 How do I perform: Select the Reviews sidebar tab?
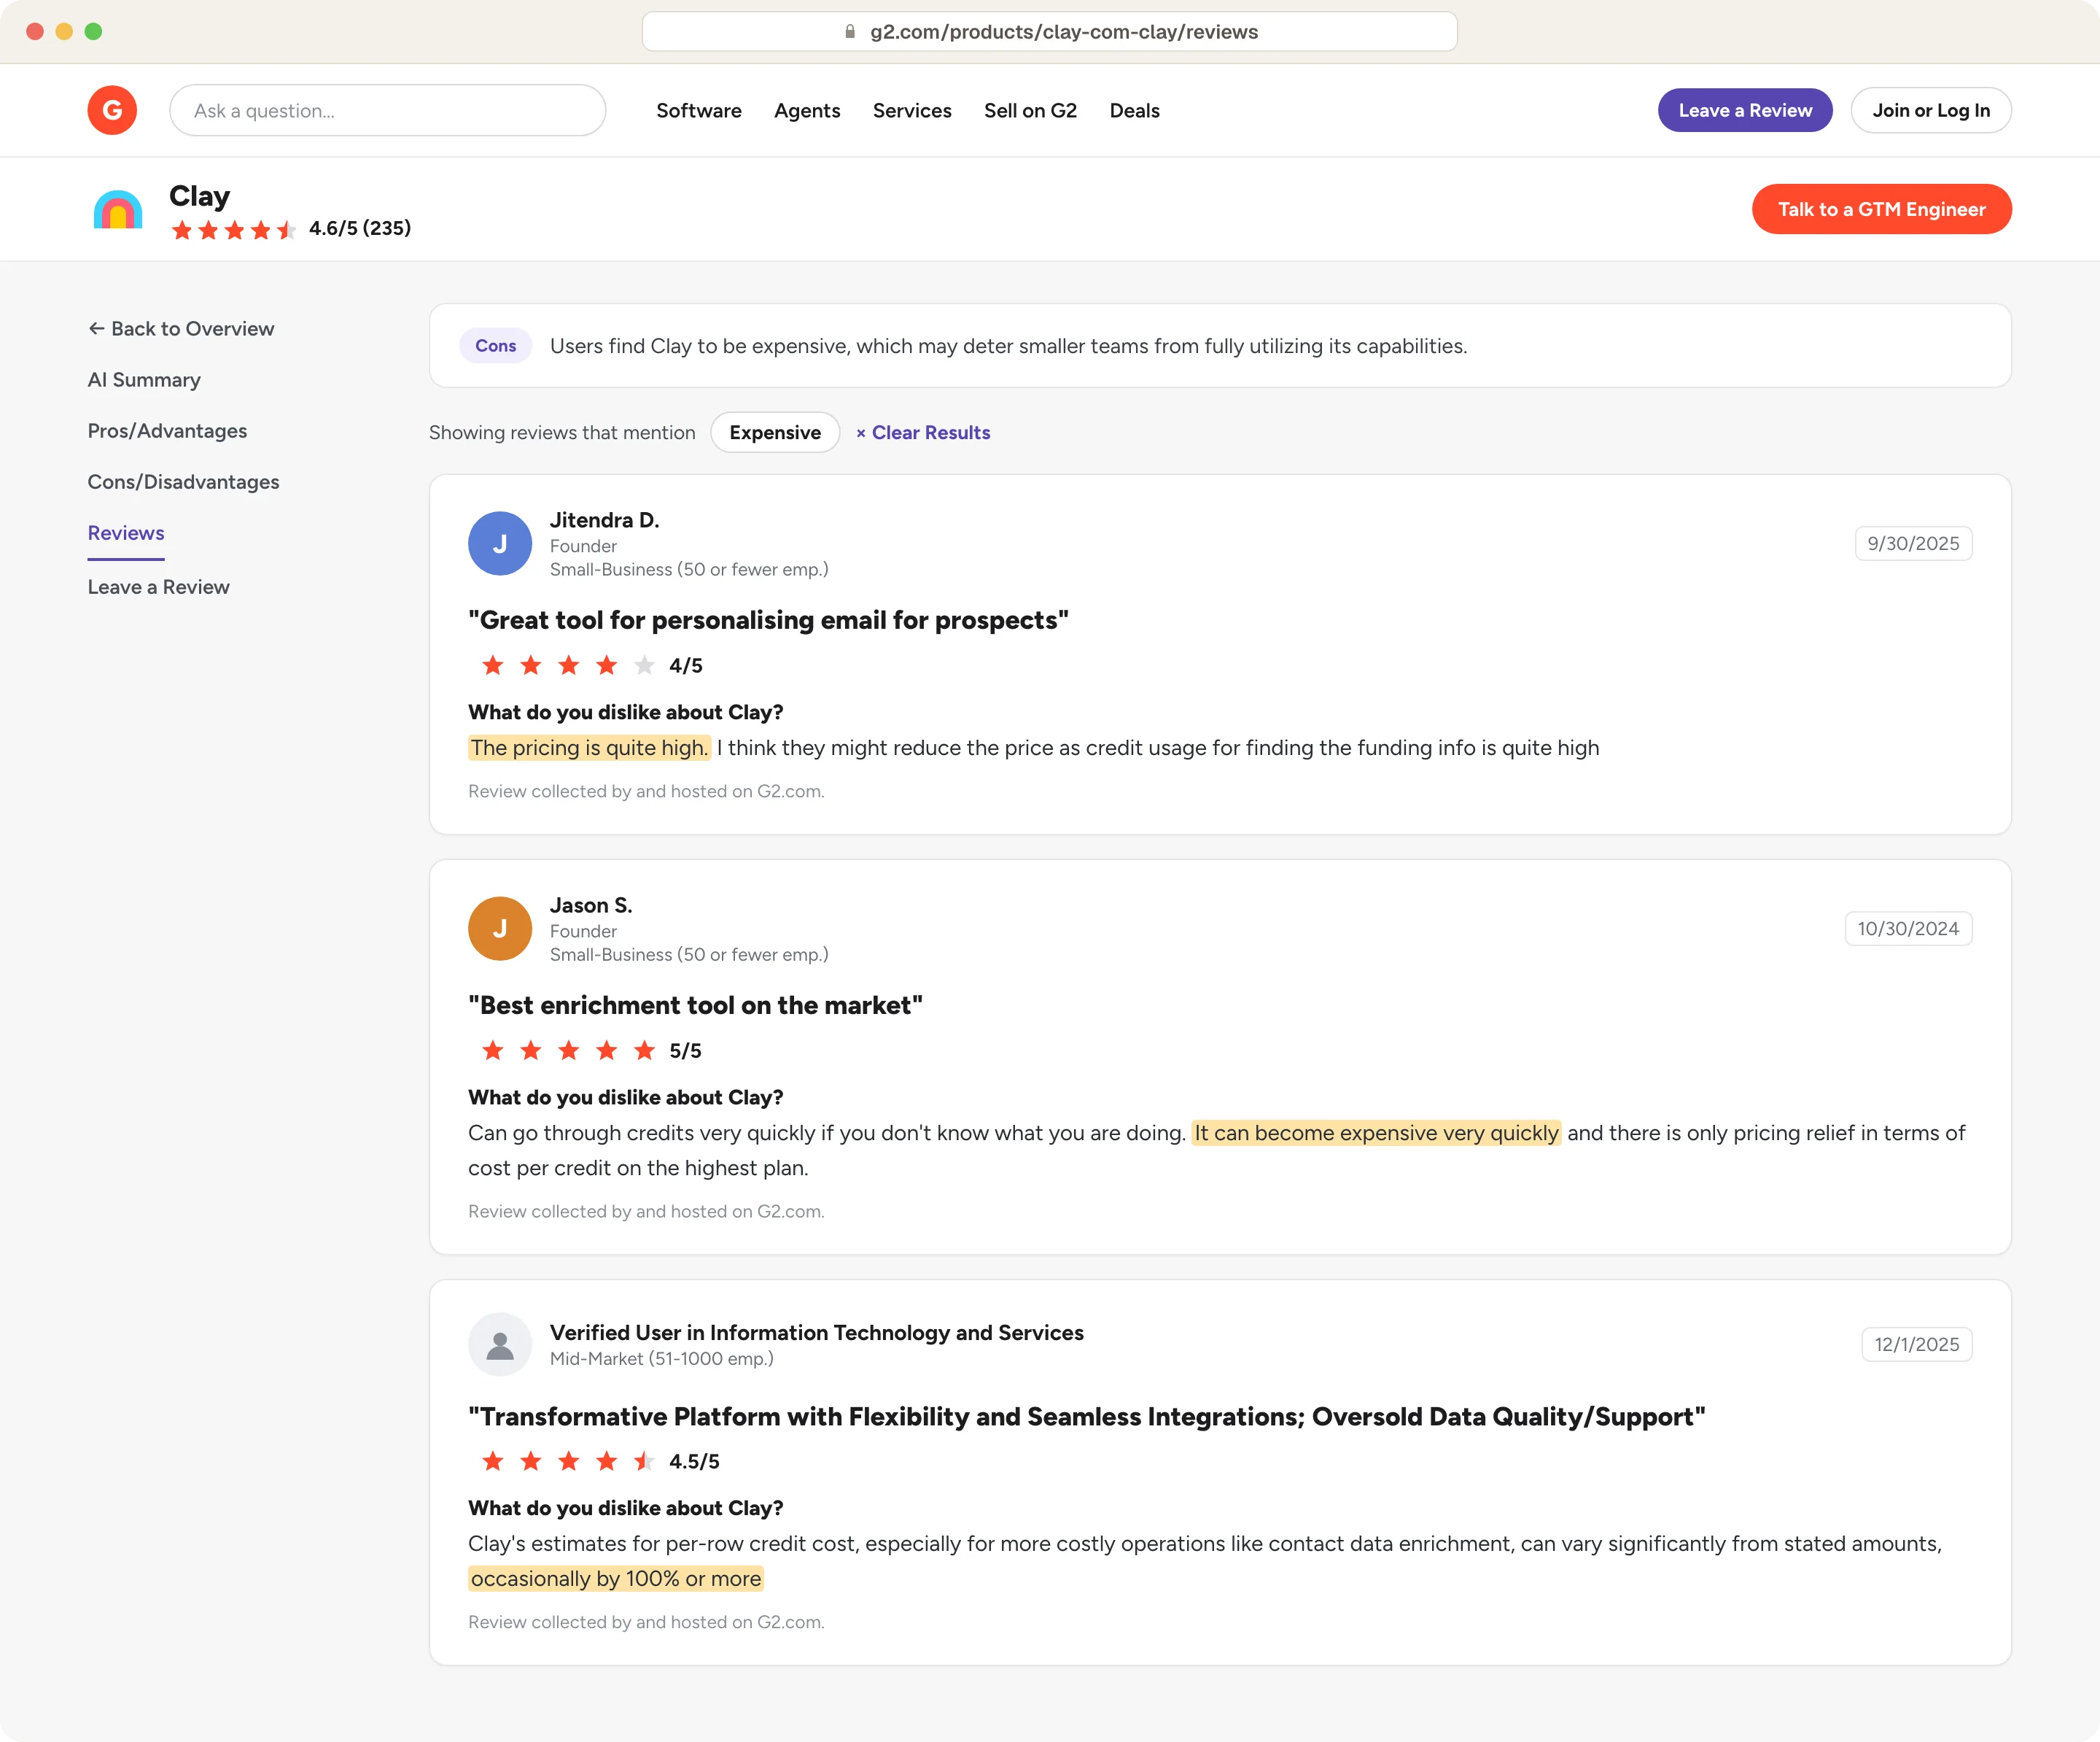[x=126, y=533]
